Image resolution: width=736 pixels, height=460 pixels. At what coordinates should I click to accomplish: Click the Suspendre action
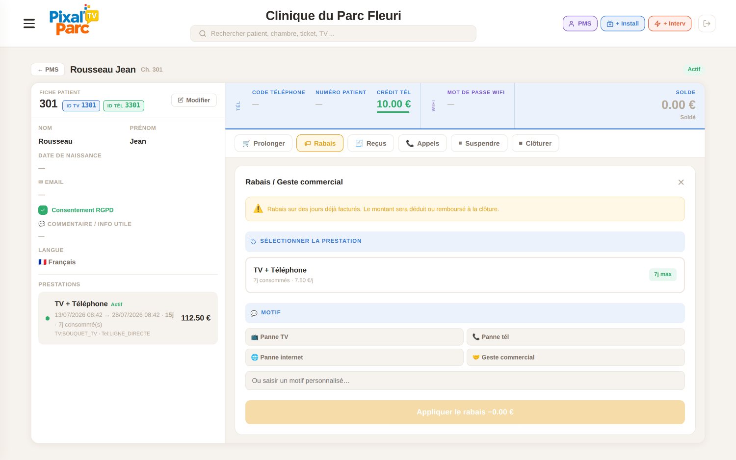pyautogui.click(x=479, y=143)
